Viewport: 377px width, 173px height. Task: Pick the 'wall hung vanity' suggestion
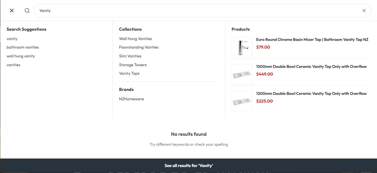click(x=21, y=56)
